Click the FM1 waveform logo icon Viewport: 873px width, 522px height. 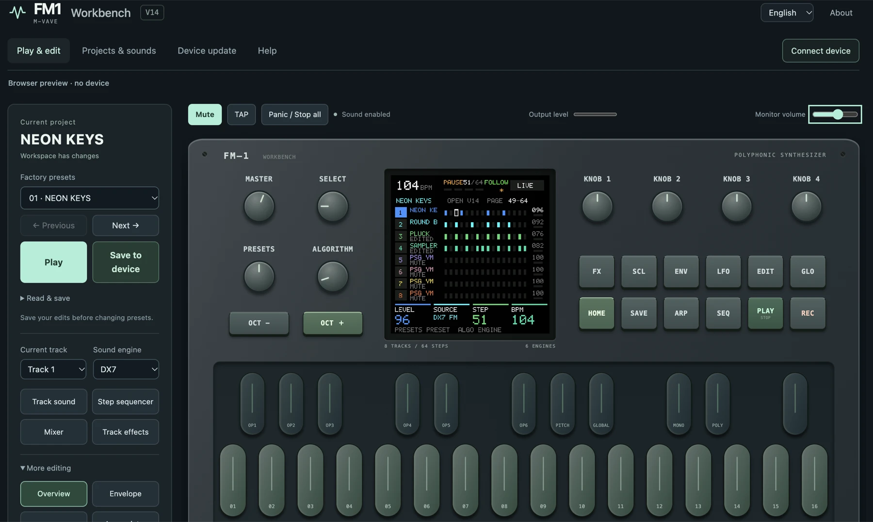pos(18,12)
